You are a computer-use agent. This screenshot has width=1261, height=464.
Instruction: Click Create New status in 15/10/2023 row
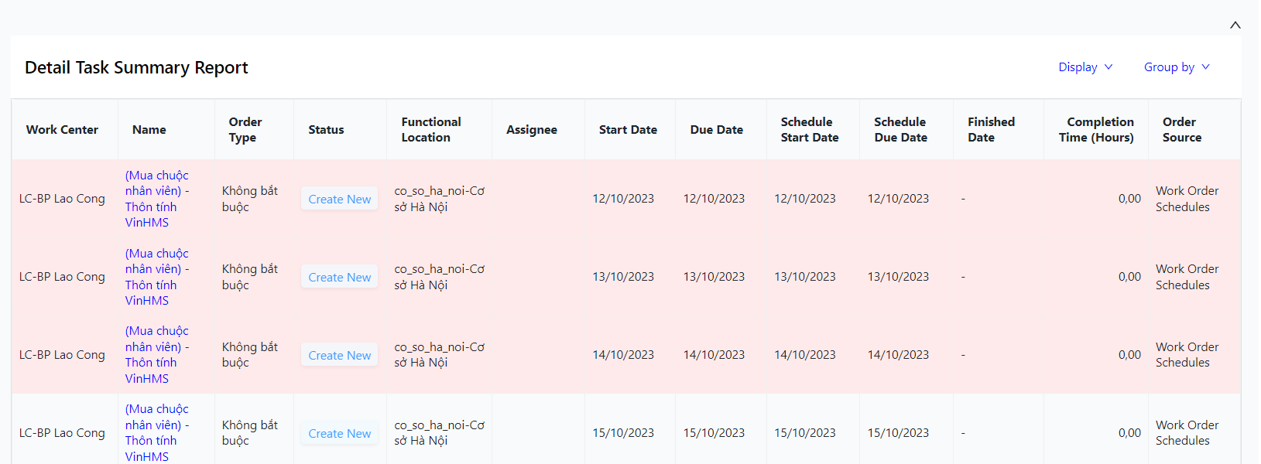[x=340, y=434]
